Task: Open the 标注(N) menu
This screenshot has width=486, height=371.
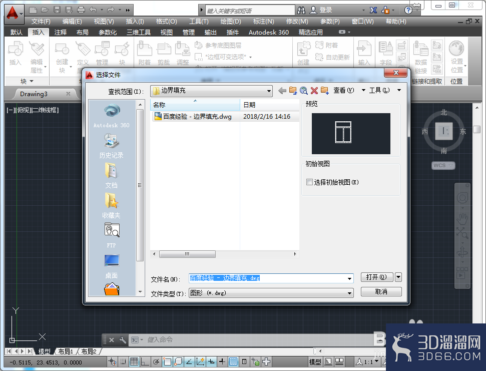Action: pos(263,22)
